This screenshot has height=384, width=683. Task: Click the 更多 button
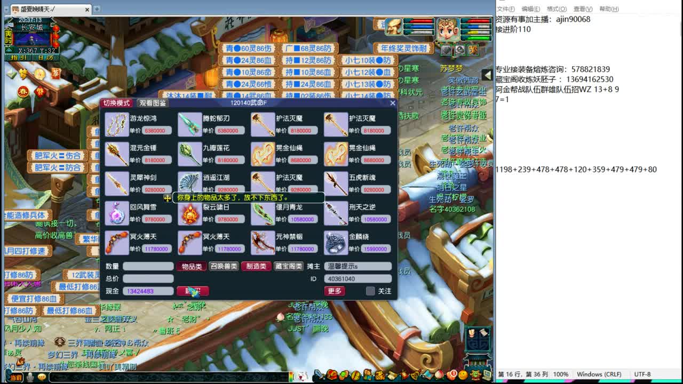pos(335,291)
